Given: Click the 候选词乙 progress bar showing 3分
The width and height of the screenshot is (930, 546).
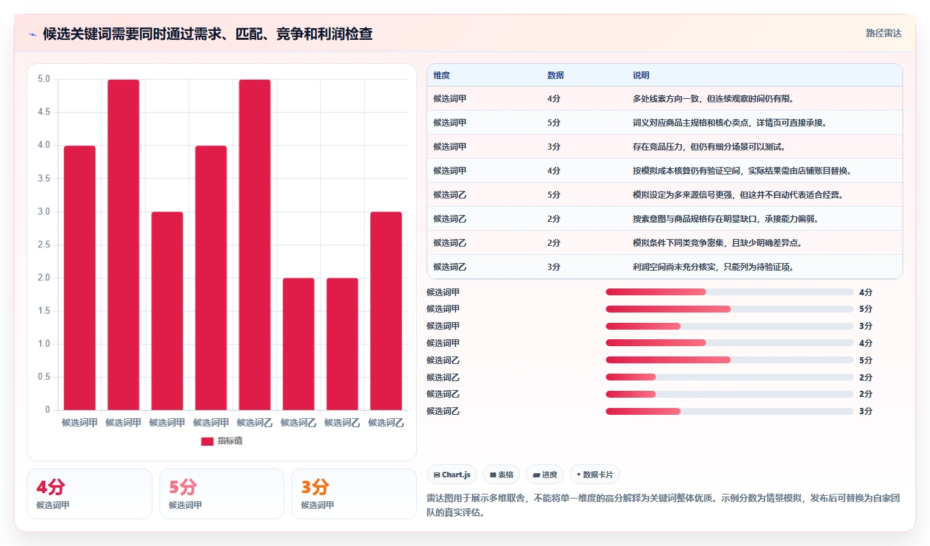Looking at the screenshot, I should pos(729,411).
